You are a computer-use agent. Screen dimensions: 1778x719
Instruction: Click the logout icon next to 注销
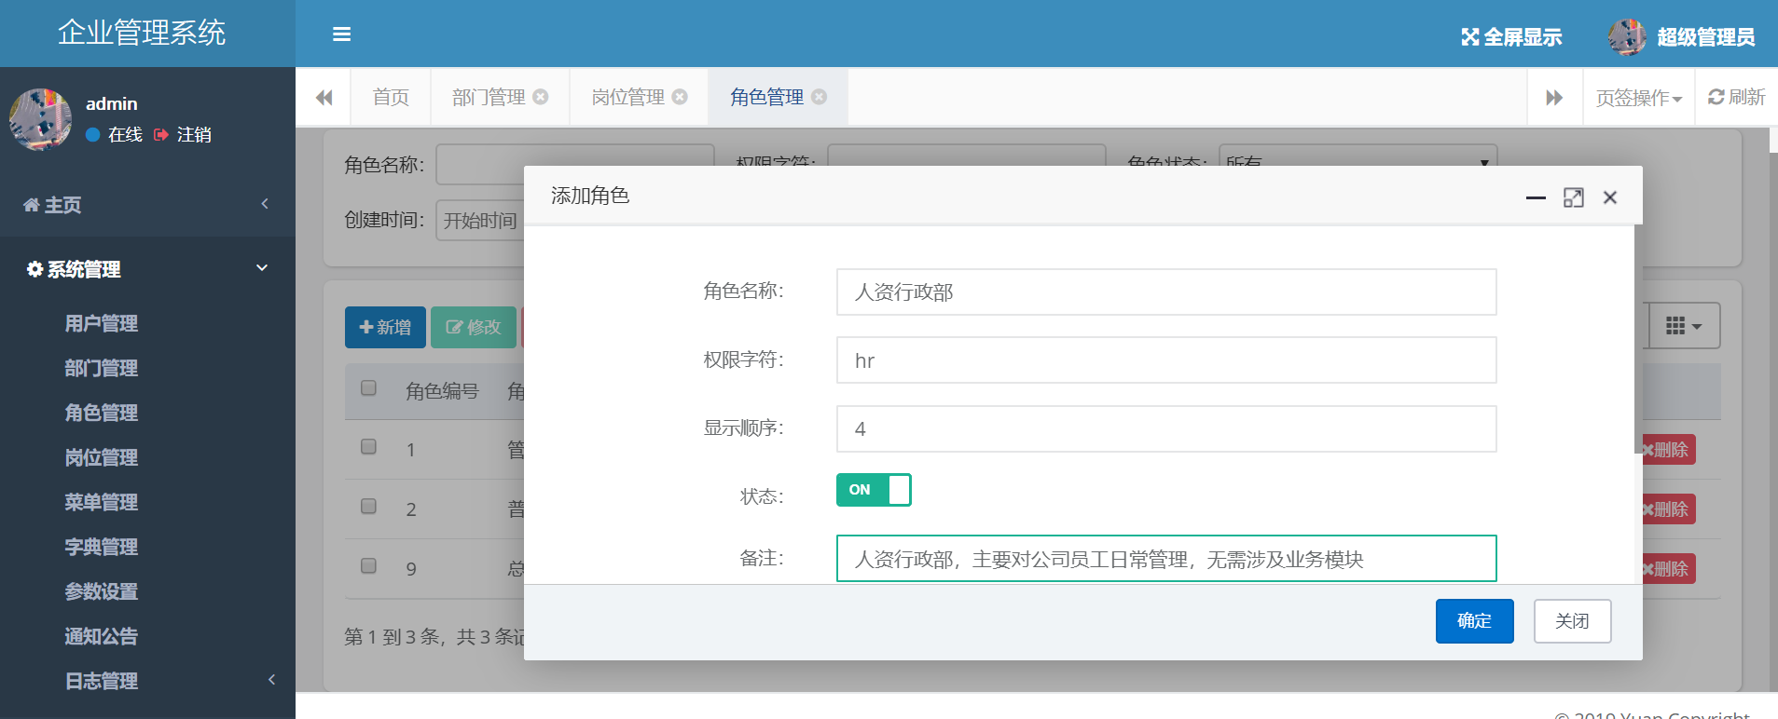point(161,135)
